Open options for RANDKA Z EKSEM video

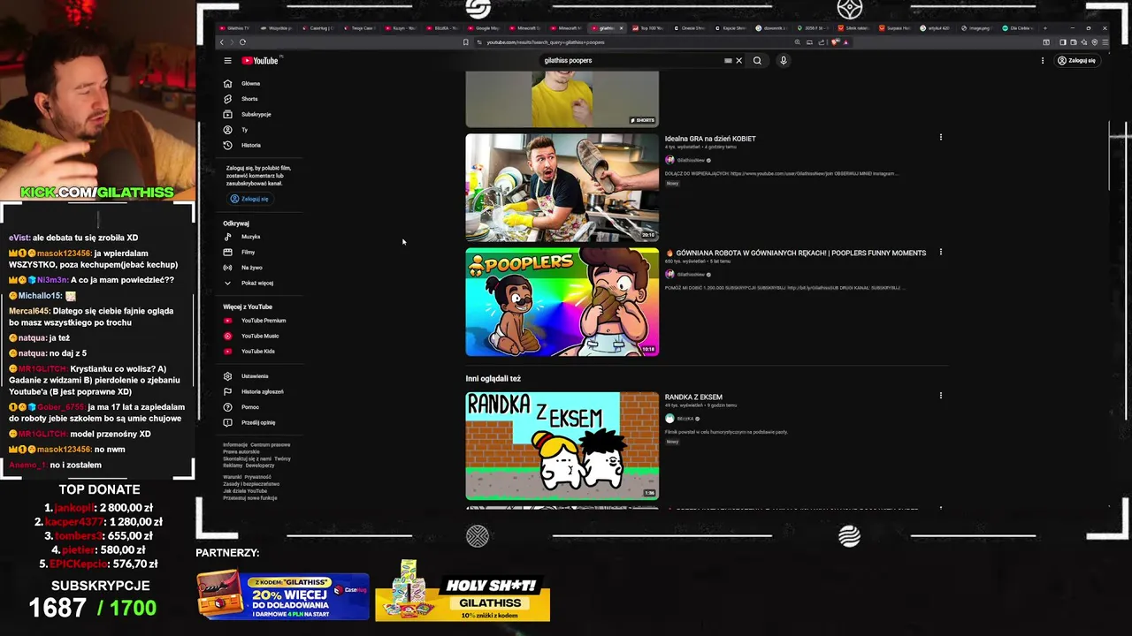click(x=941, y=396)
